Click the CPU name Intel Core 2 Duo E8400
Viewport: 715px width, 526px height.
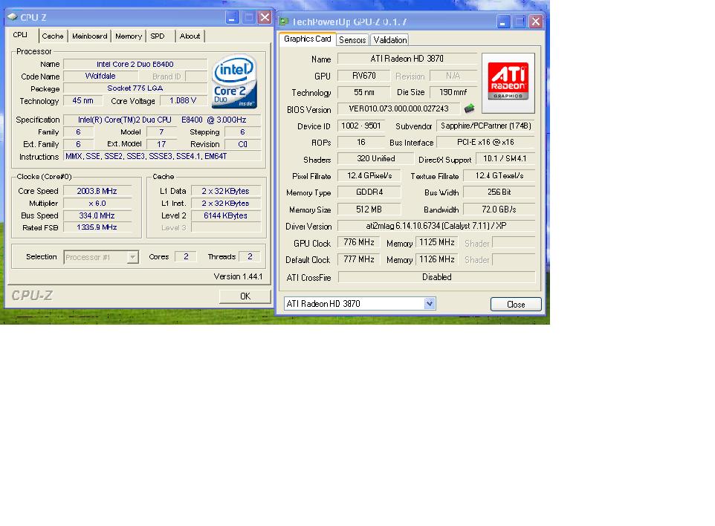coord(135,65)
